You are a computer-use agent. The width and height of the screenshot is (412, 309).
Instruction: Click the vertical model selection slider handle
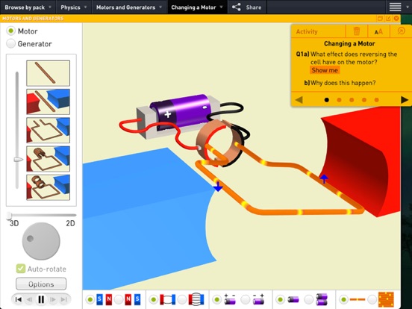(x=18, y=159)
